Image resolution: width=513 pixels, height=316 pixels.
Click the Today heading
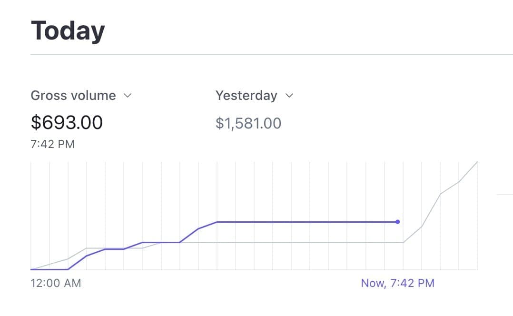pyautogui.click(x=68, y=31)
